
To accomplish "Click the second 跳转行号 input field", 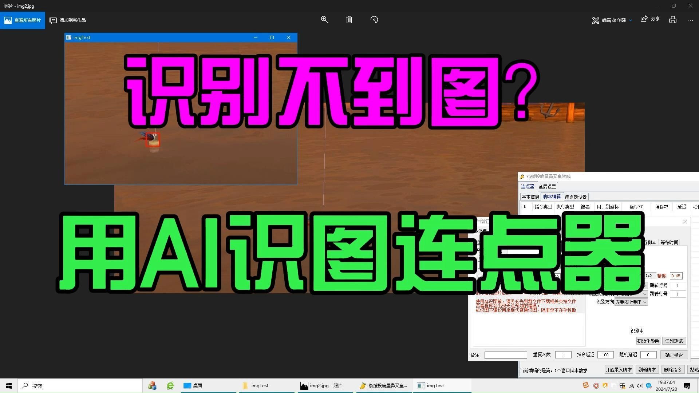I will pos(678,294).
